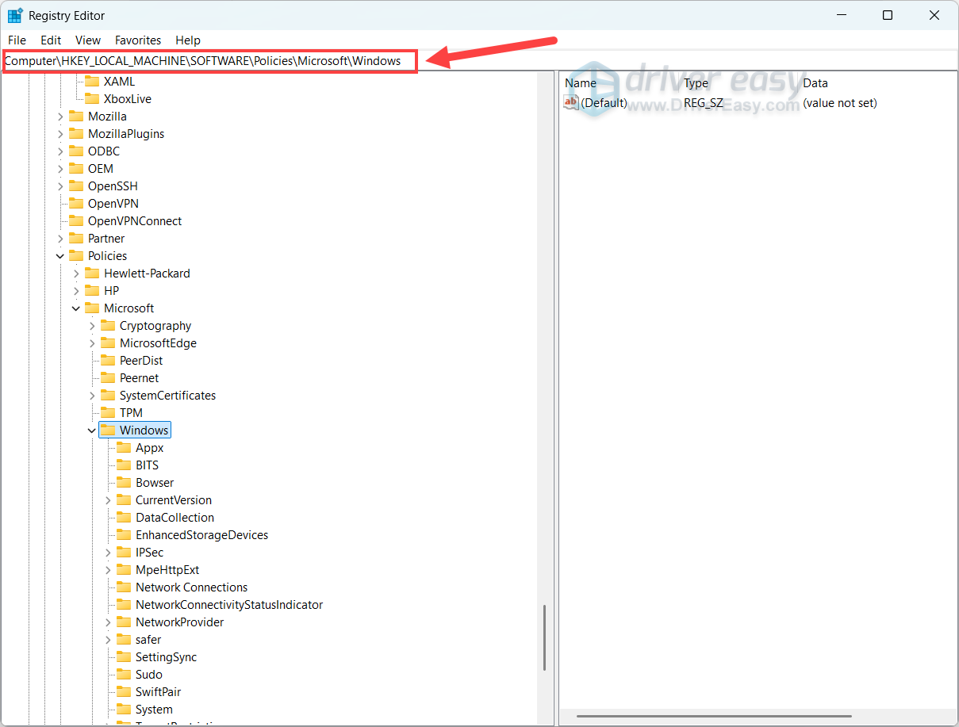
Task: Expand the MpeHttpExt key
Action: pyautogui.click(x=108, y=570)
